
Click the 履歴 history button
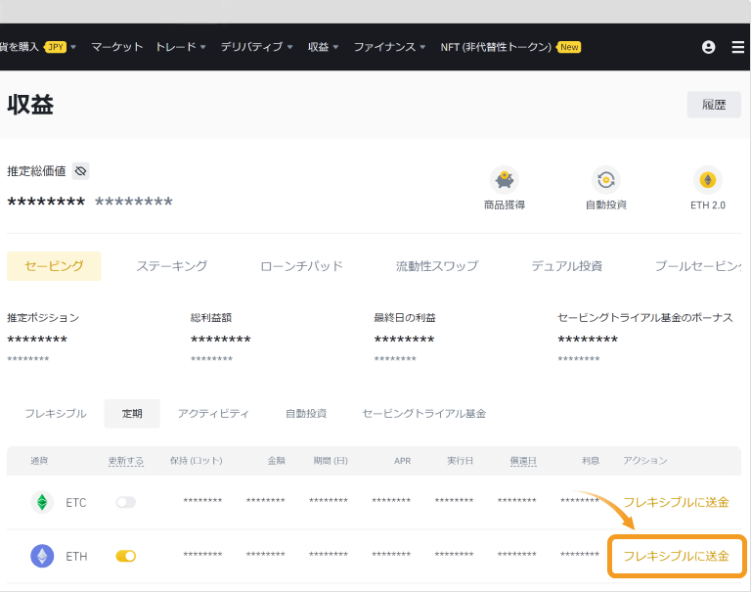714,105
